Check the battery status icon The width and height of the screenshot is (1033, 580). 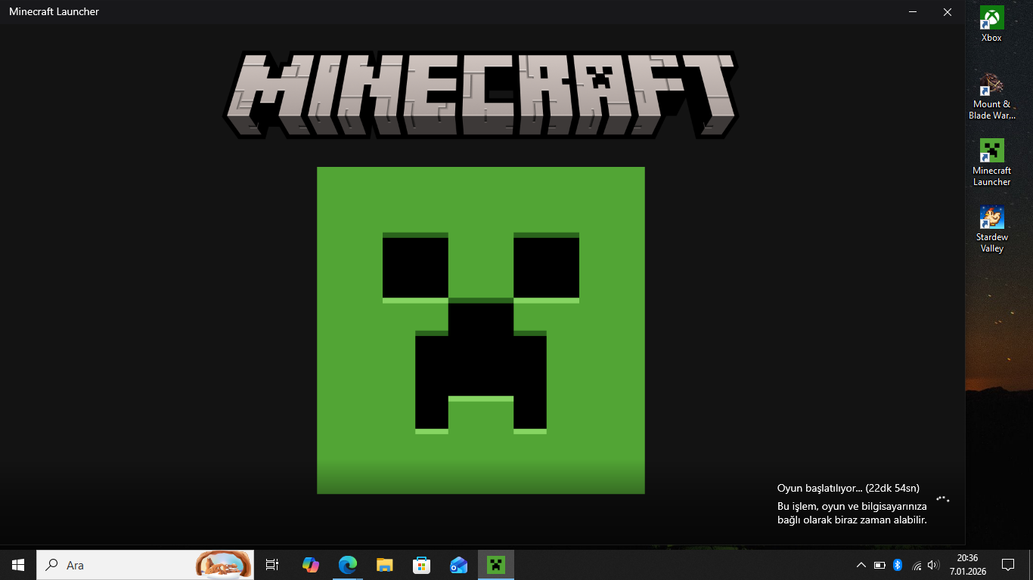point(879,565)
